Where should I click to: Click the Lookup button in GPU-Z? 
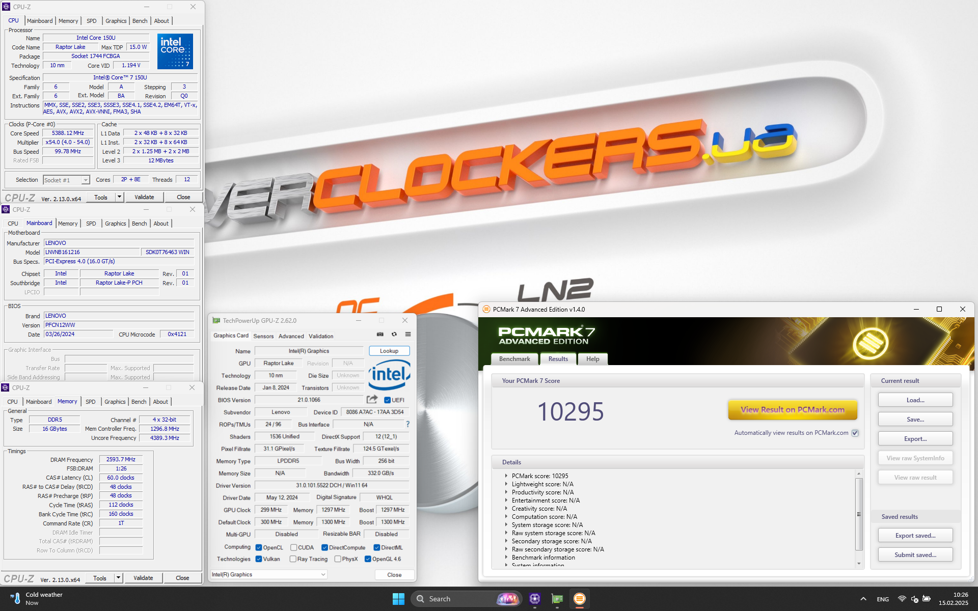pos(389,351)
